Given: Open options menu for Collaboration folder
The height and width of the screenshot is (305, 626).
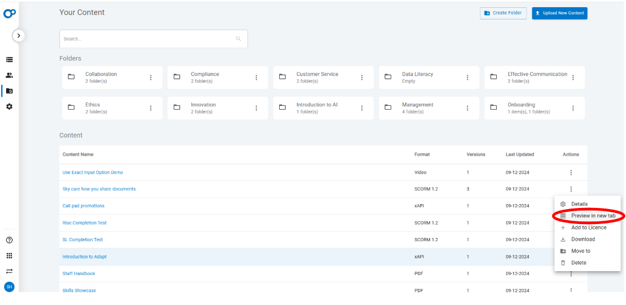Looking at the screenshot, I should pos(151,78).
